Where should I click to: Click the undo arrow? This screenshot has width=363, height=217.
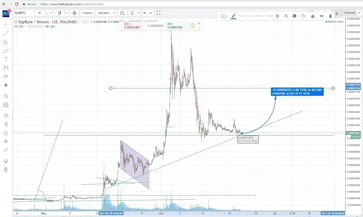pos(145,13)
